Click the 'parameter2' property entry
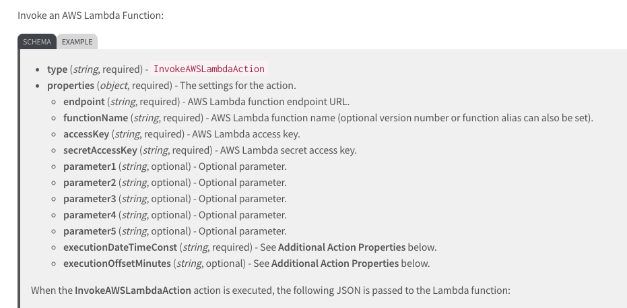 (90, 183)
